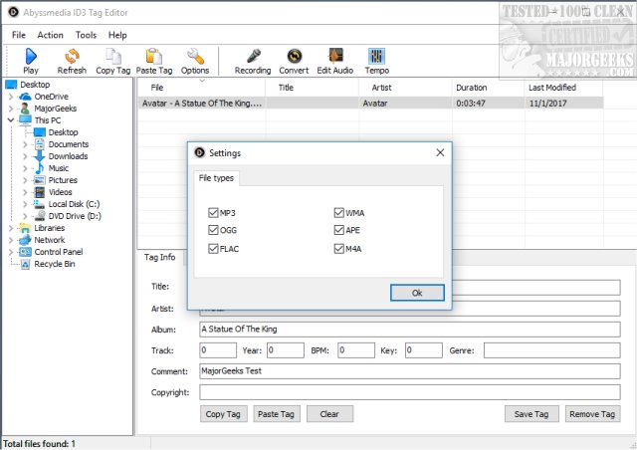Expand the Music tree node
This screenshot has width=637, height=450.
[x=25, y=168]
